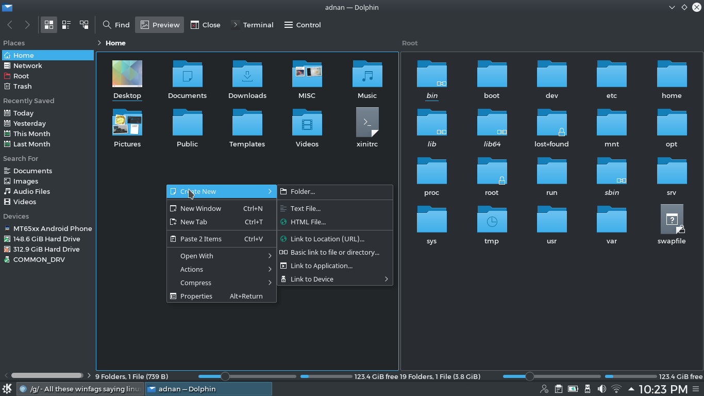Go back with the back arrow

[10, 25]
